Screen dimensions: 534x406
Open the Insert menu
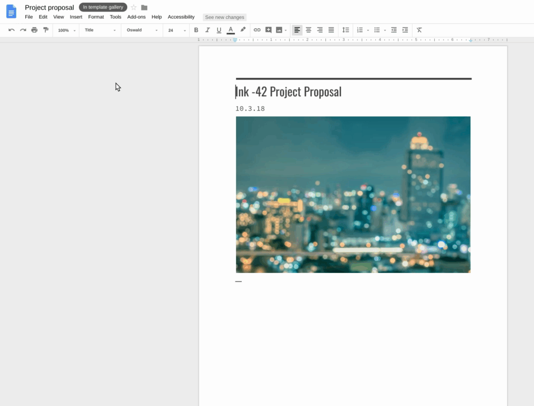point(76,17)
